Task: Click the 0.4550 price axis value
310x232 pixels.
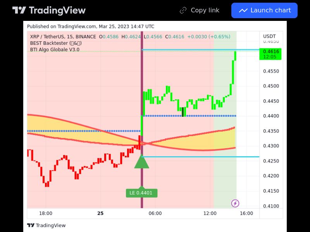Action: [271, 71]
